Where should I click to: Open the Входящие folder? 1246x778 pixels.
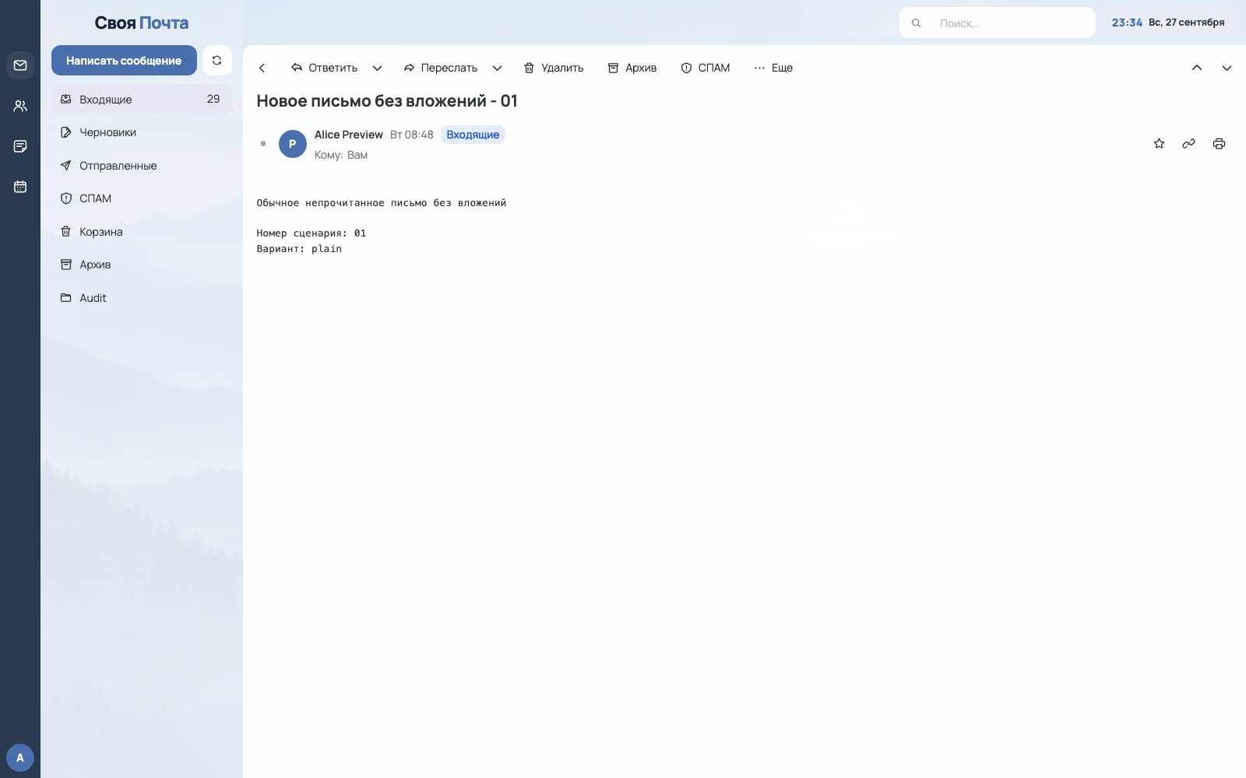[x=142, y=100]
